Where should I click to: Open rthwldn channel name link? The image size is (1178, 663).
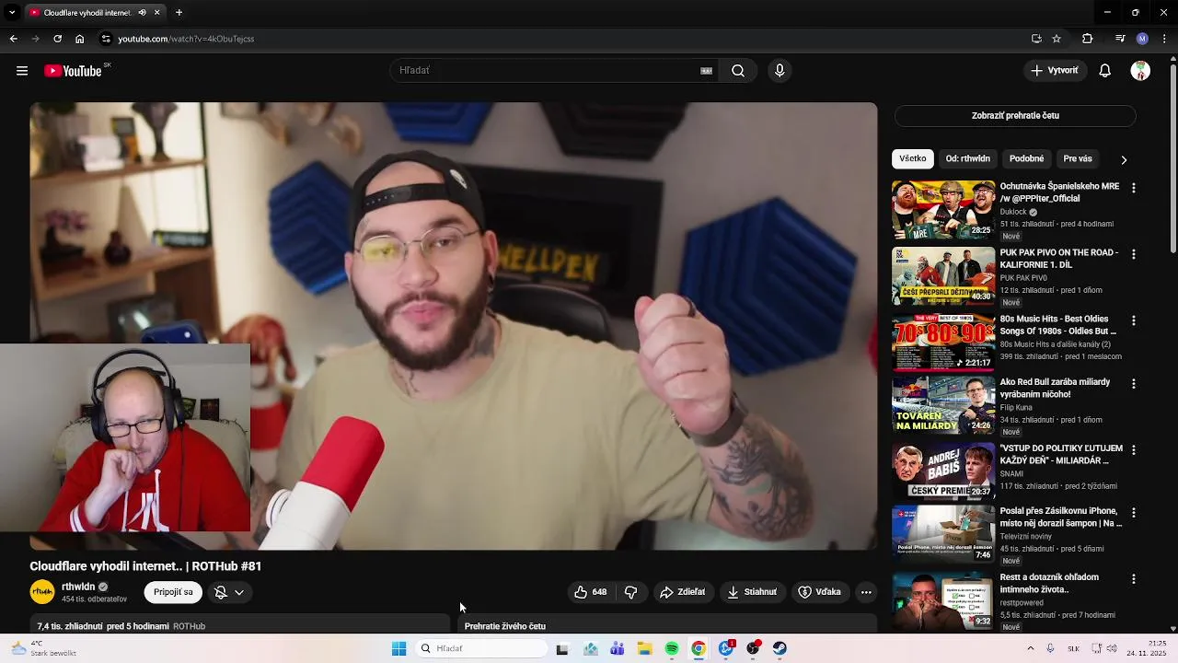pos(78,587)
